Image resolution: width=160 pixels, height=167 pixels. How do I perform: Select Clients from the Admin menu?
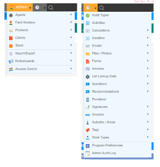pos(20,38)
